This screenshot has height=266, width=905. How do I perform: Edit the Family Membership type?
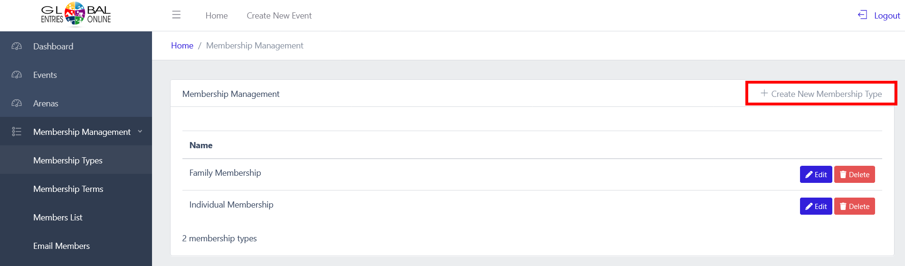click(816, 174)
